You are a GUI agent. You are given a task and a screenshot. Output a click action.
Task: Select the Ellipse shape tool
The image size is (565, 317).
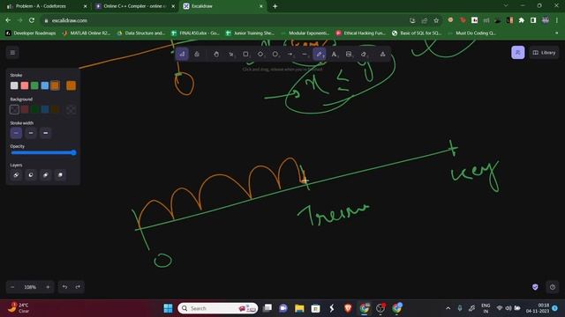click(x=275, y=55)
